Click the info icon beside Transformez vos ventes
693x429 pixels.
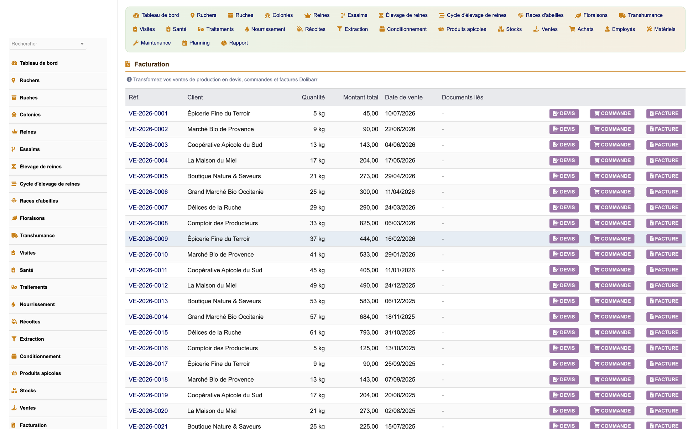[x=129, y=79]
